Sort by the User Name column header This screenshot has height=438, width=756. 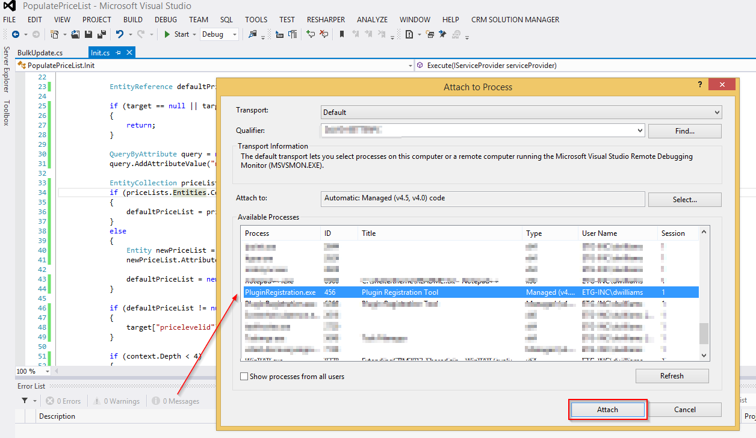[x=618, y=233]
